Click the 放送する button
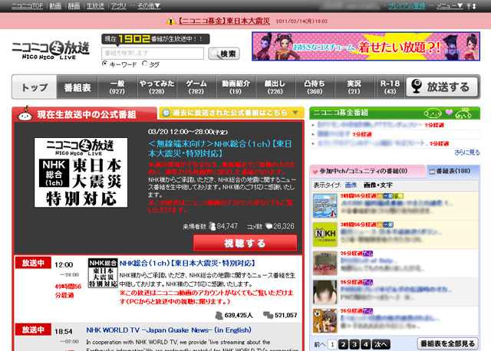 [442, 87]
